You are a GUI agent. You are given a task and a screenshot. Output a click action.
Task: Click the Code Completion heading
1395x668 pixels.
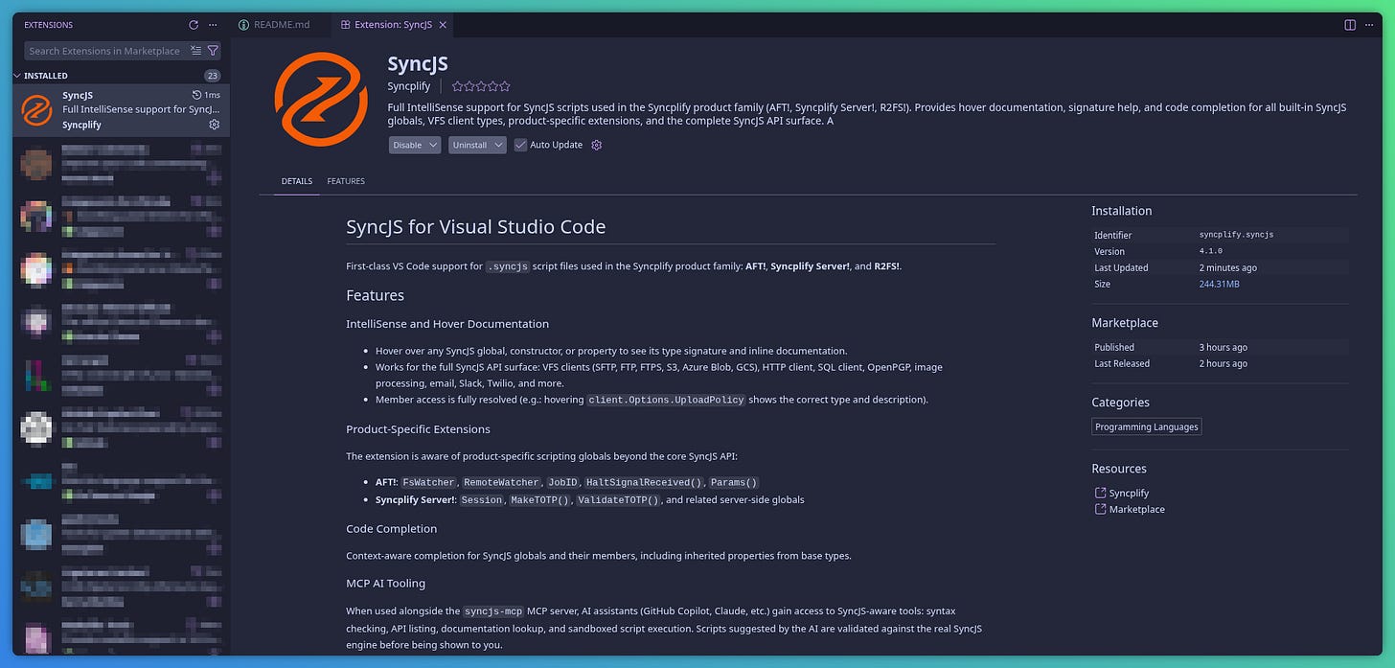point(391,529)
